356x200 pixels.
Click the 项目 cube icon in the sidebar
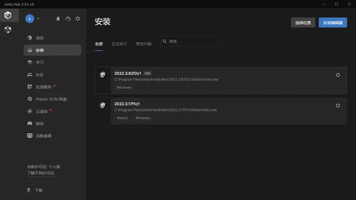30,38
